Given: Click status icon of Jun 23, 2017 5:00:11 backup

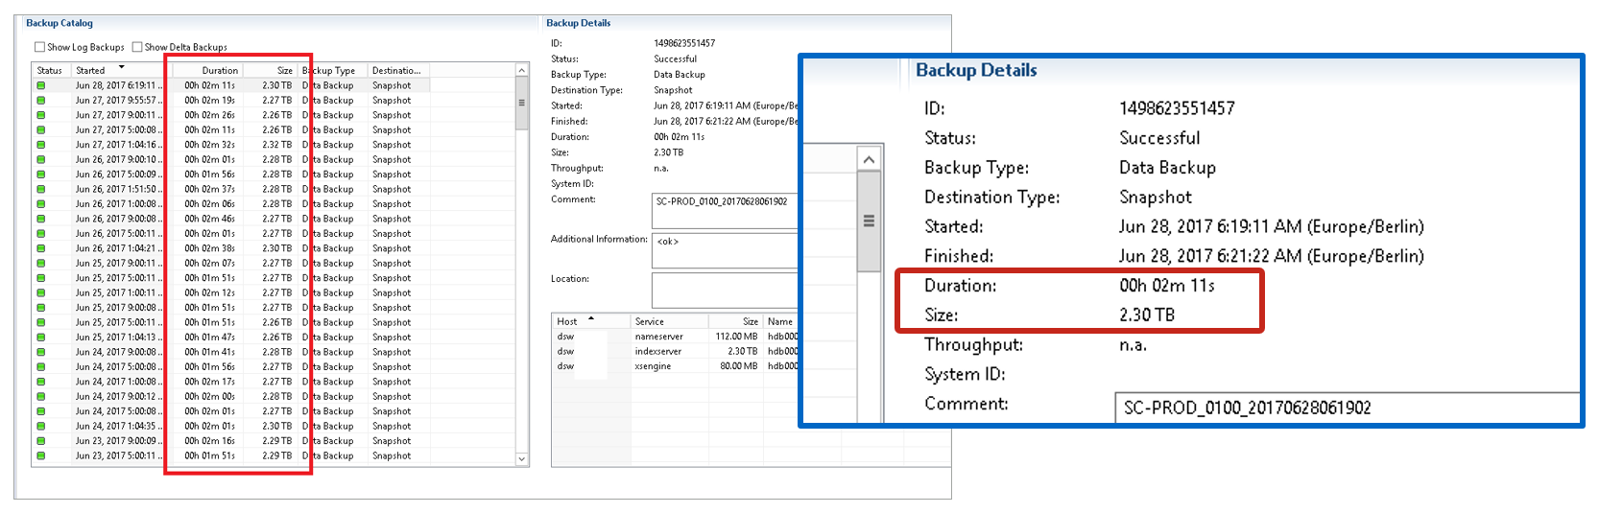Looking at the screenshot, I should coord(41,455).
